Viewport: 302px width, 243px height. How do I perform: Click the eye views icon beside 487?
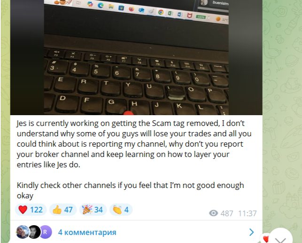tap(213, 213)
